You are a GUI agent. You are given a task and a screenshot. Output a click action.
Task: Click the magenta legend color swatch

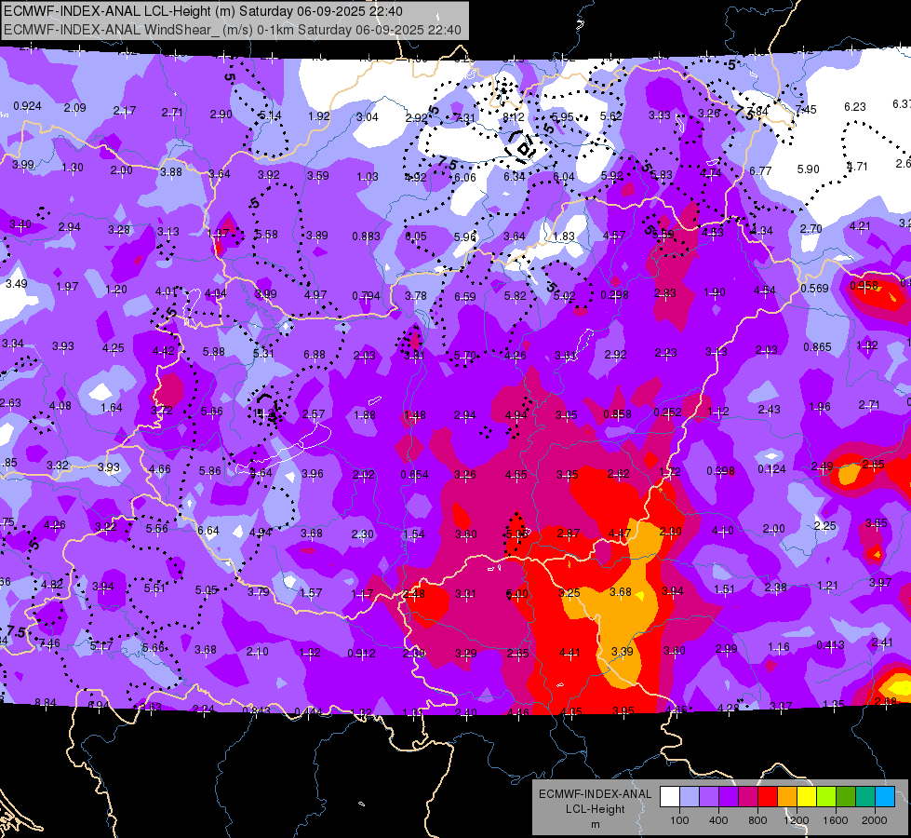coord(748,796)
